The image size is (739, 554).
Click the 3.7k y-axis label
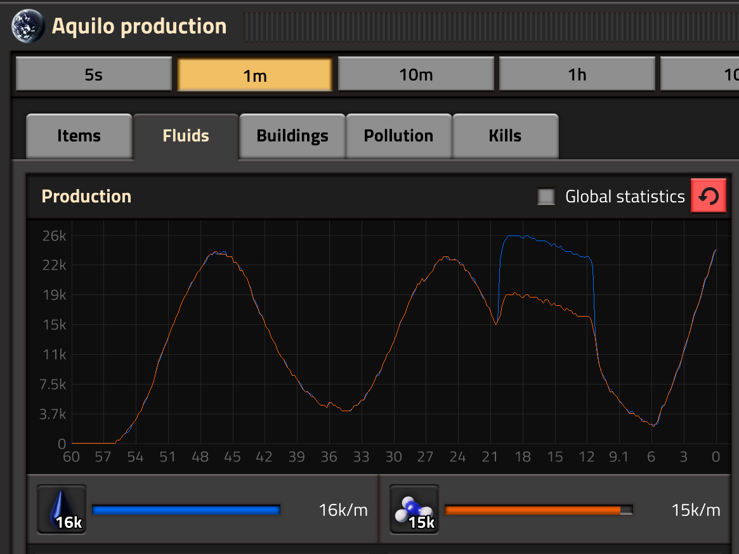click(53, 414)
